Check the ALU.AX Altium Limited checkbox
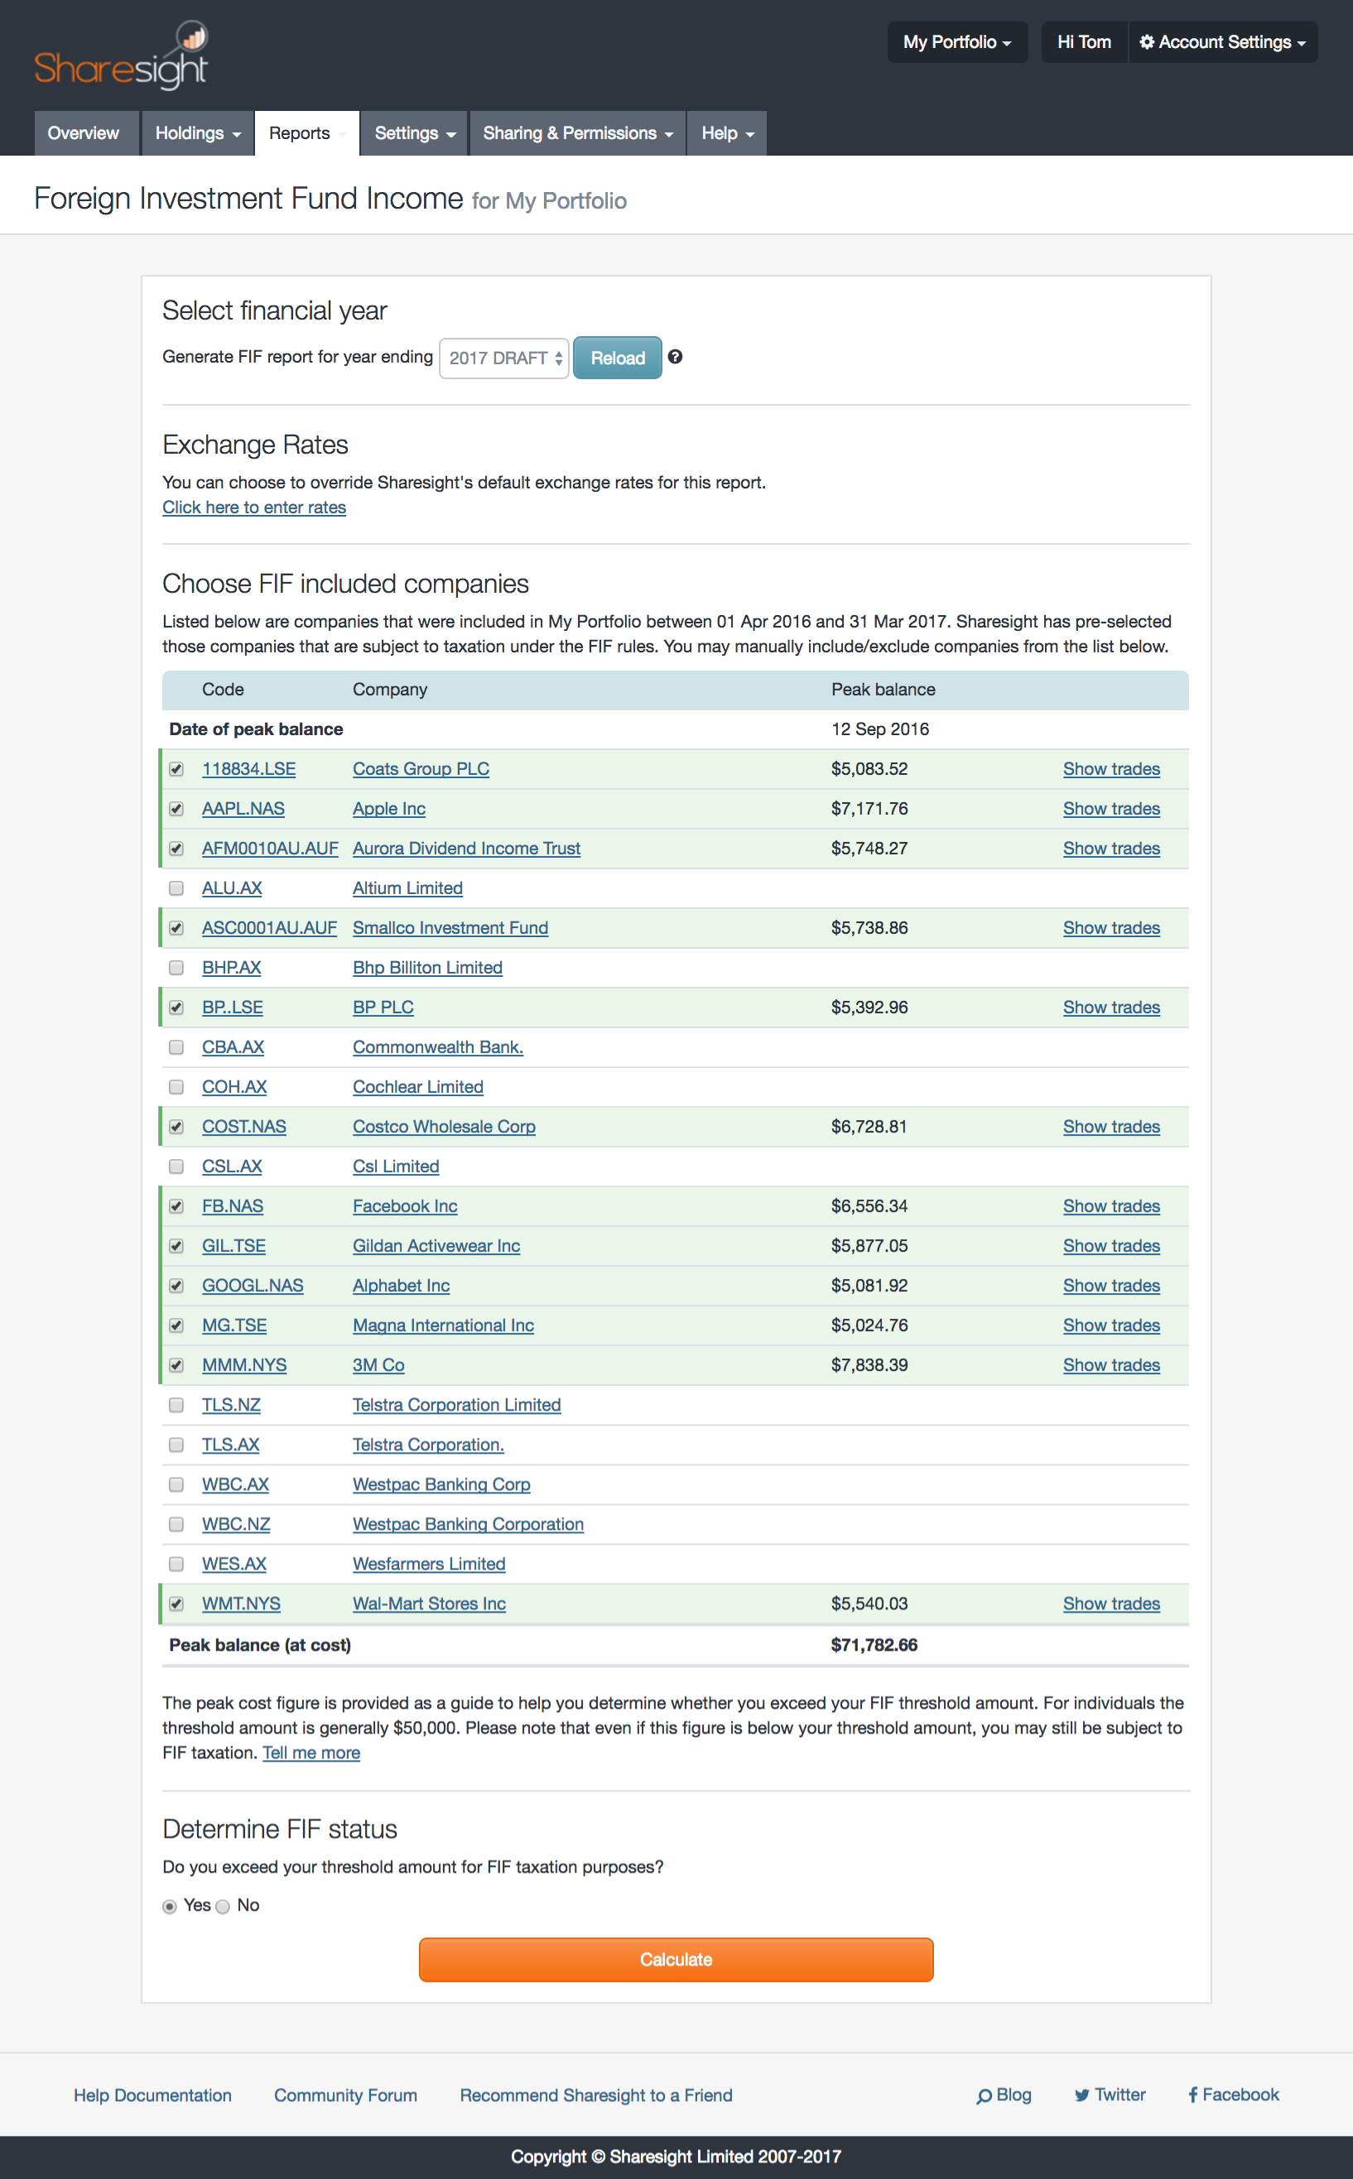1353x2179 pixels. (x=176, y=888)
